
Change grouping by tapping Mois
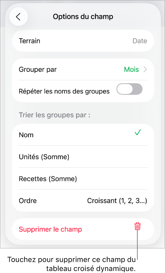(131, 69)
